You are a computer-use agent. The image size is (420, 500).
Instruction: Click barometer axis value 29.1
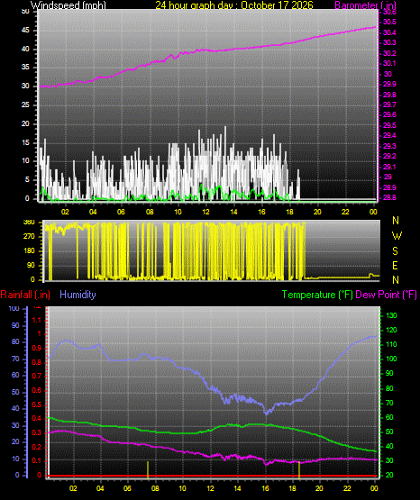[389, 167]
